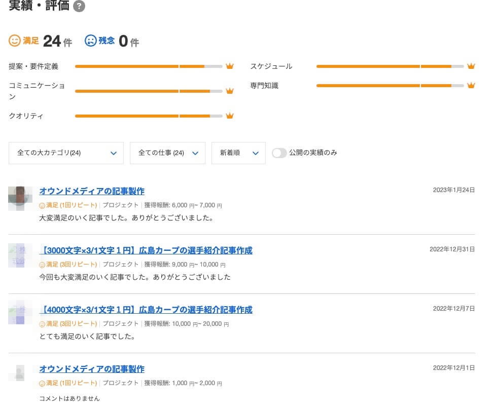Click the crown icon next to 提案・要件定義

tap(229, 66)
